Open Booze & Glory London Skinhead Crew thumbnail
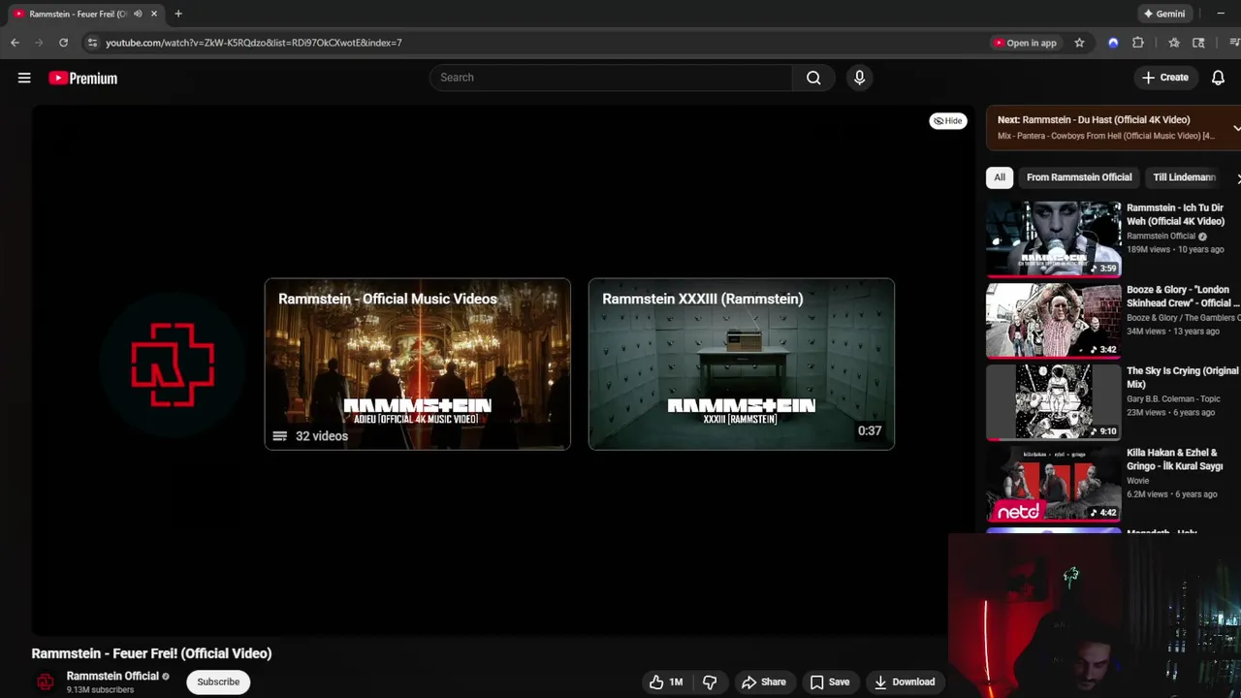 point(1054,320)
